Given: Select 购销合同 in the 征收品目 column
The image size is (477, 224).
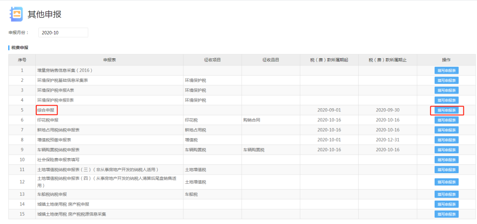Looking at the screenshot, I should [x=252, y=120].
